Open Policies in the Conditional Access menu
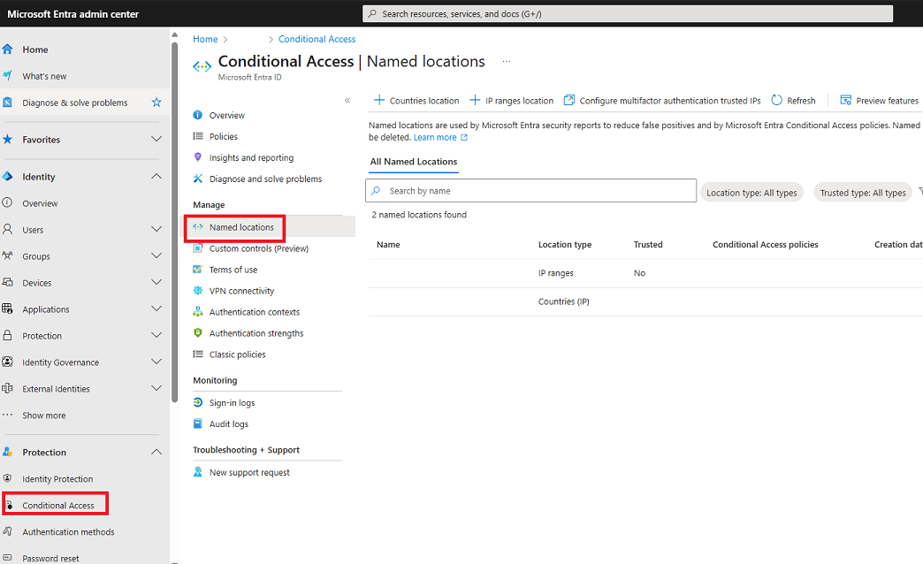 [x=224, y=137]
